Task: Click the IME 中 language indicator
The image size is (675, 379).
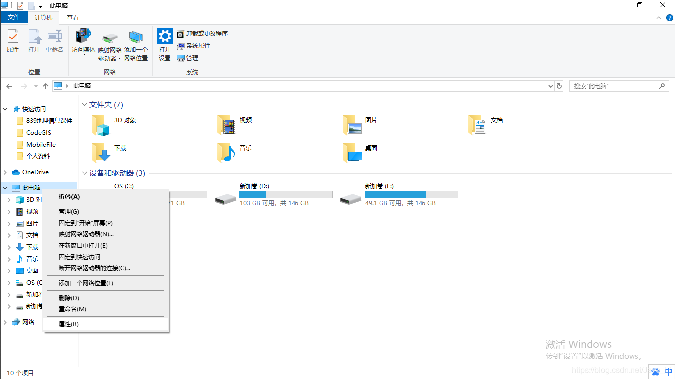Action: (x=668, y=372)
